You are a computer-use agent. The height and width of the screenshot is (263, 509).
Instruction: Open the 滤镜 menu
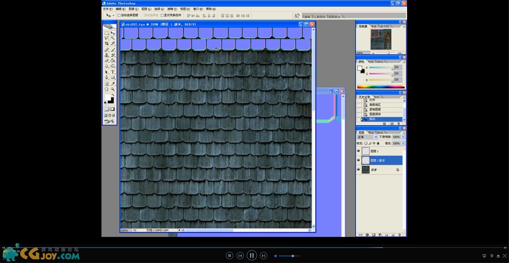pyautogui.click(x=172, y=9)
